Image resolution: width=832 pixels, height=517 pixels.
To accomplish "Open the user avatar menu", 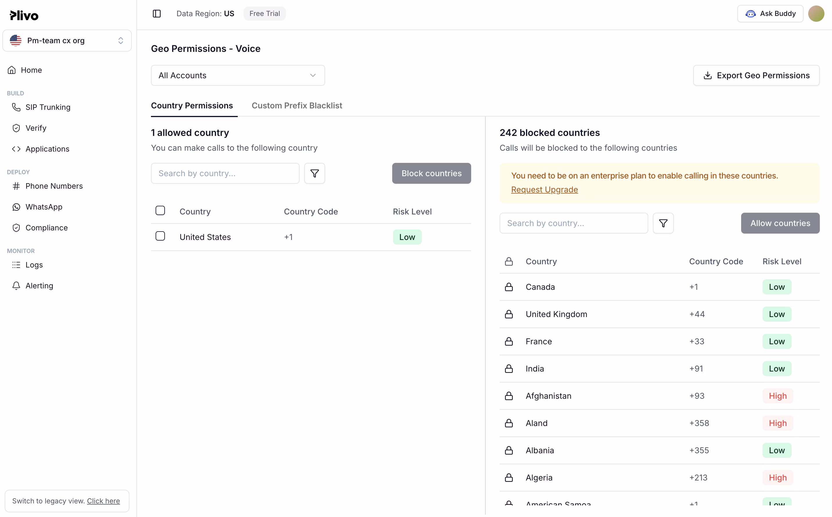I will tap(816, 14).
